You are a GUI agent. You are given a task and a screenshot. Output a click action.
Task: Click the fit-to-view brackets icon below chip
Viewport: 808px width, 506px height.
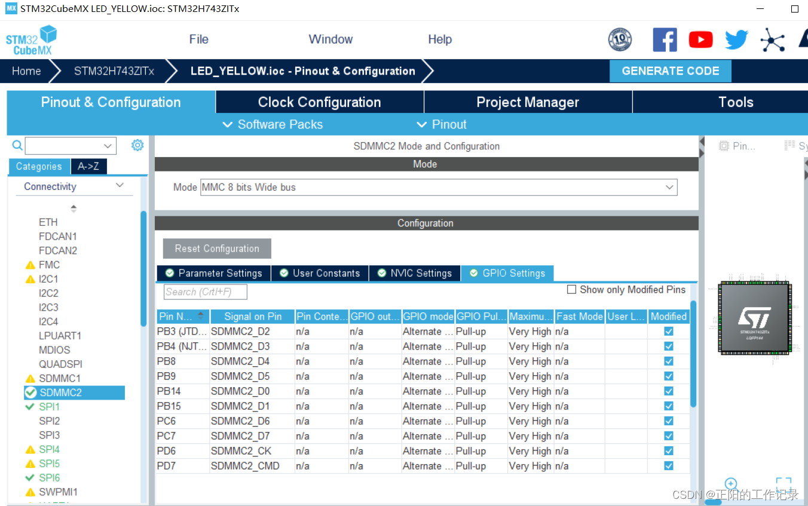click(x=783, y=484)
